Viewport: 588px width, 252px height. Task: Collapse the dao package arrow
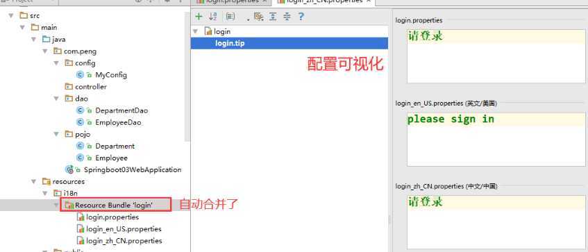[x=56, y=99]
